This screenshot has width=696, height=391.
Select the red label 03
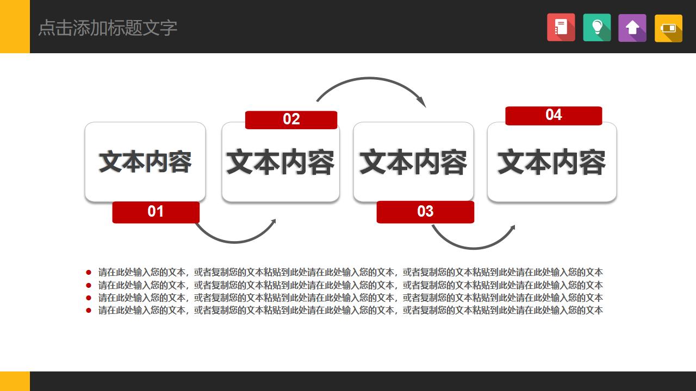tap(425, 212)
